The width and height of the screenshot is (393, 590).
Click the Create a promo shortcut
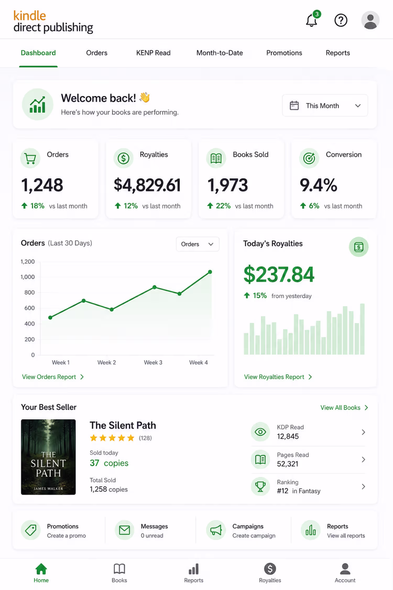coord(66,535)
